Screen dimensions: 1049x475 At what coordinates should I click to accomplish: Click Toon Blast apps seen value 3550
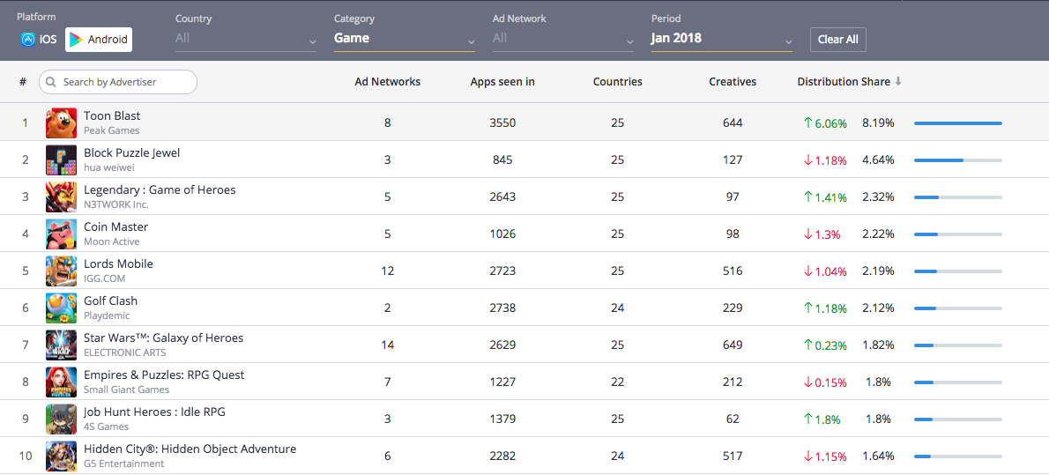(x=502, y=123)
